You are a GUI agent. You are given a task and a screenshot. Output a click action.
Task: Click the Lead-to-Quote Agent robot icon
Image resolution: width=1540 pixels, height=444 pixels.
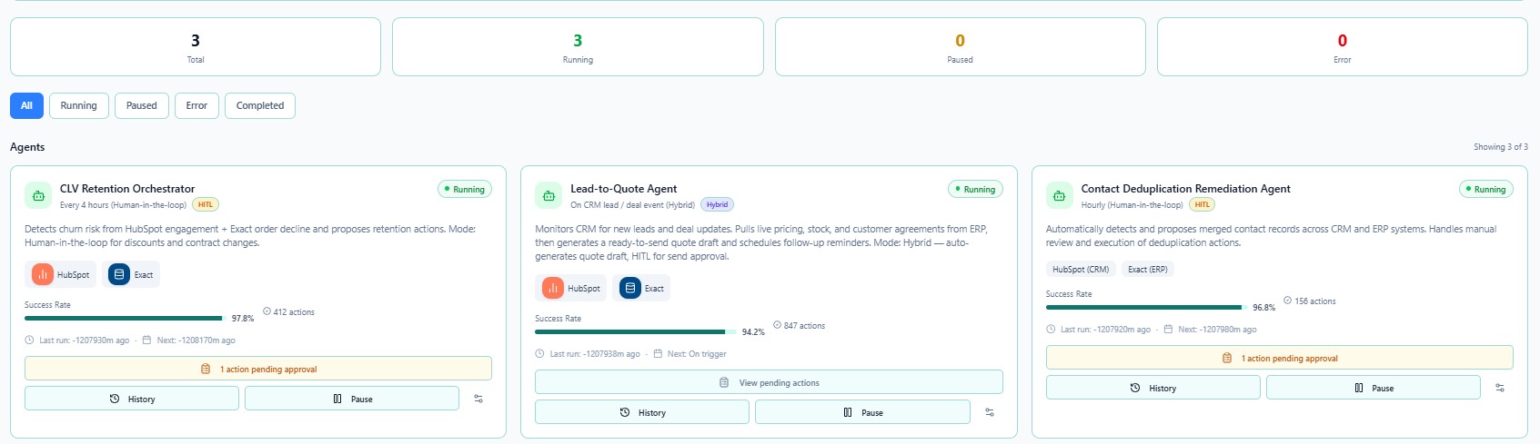click(549, 195)
